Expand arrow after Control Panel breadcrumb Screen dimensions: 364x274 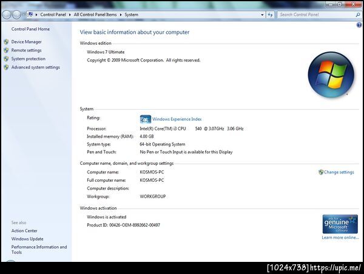(x=70, y=15)
